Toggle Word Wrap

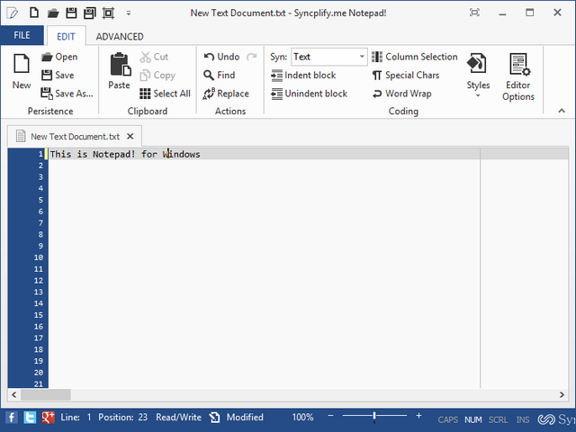(x=402, y=94)
